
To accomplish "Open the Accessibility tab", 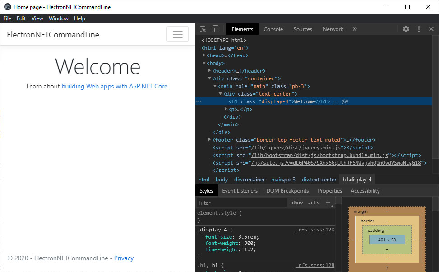I will coord(365,190).
